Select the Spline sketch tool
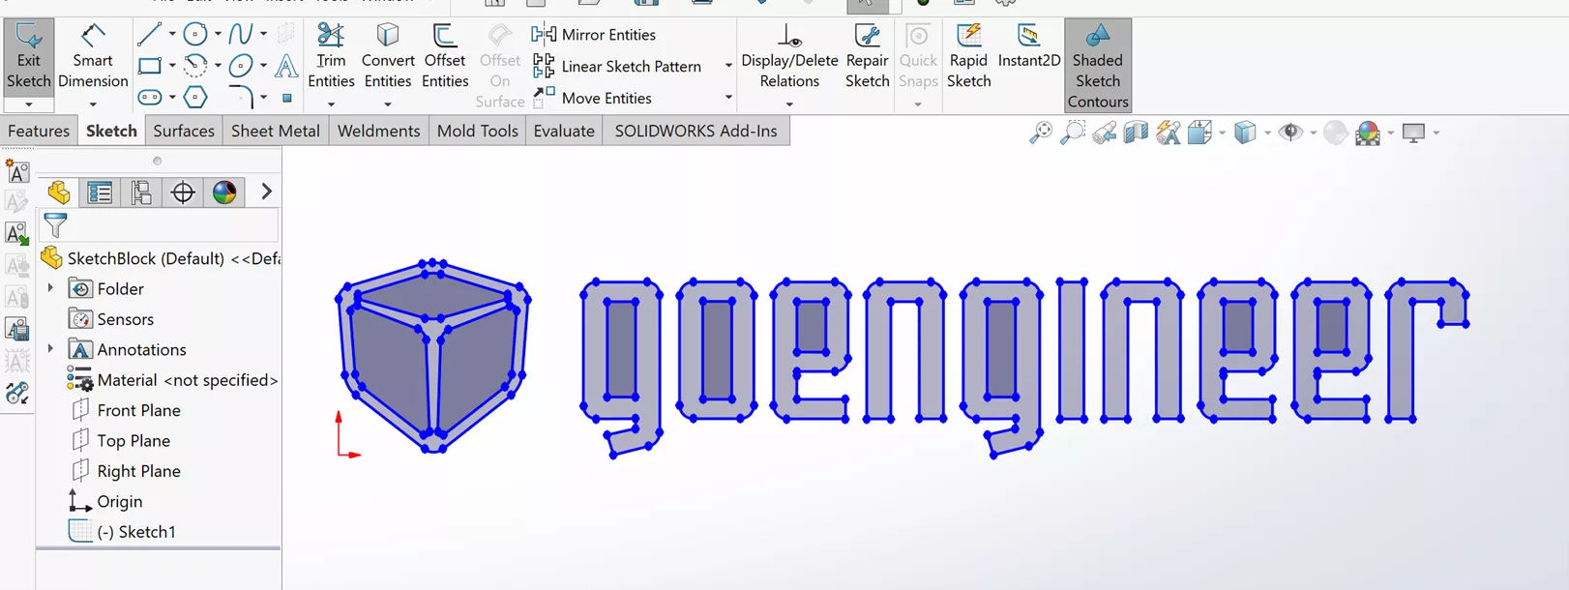1569x590 pixels. (241, 35)
